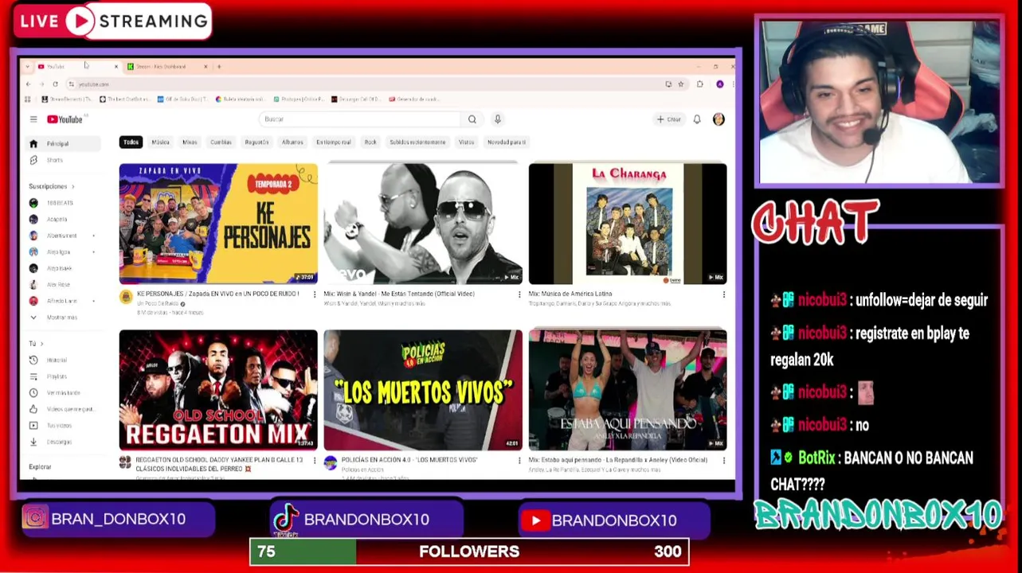Click the Buscar search field

click(x=360, y=119)
